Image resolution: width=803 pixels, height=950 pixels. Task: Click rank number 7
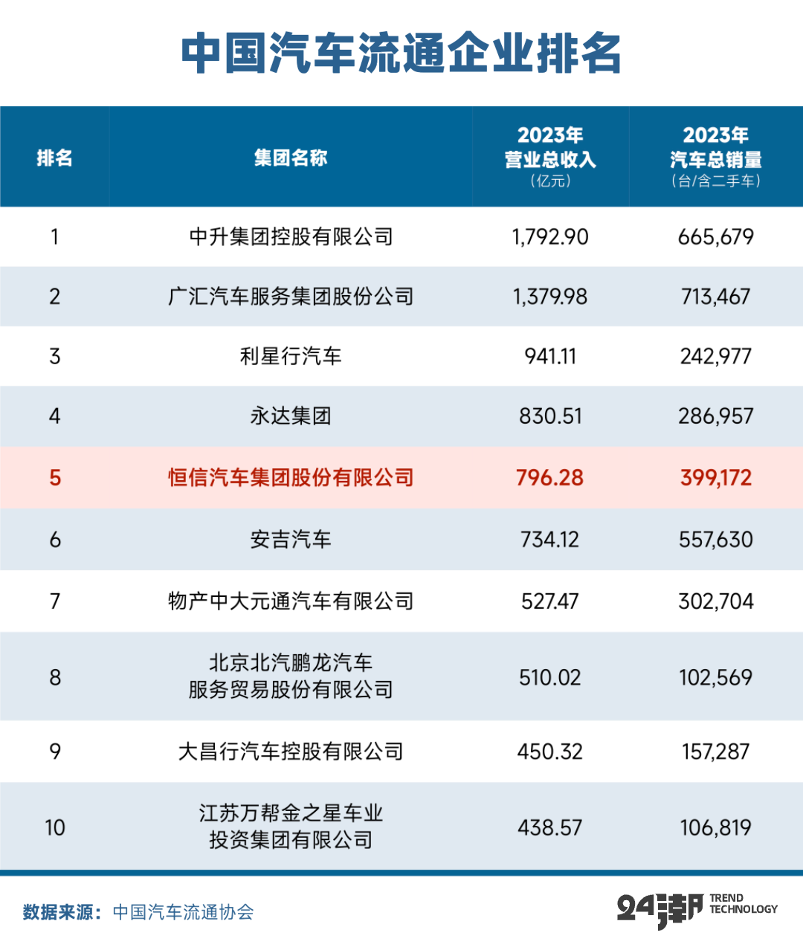click(x=55, y=601)
